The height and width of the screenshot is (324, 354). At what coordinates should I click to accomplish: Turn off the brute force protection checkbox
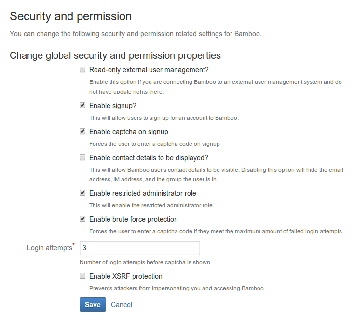tap(82, 219)
